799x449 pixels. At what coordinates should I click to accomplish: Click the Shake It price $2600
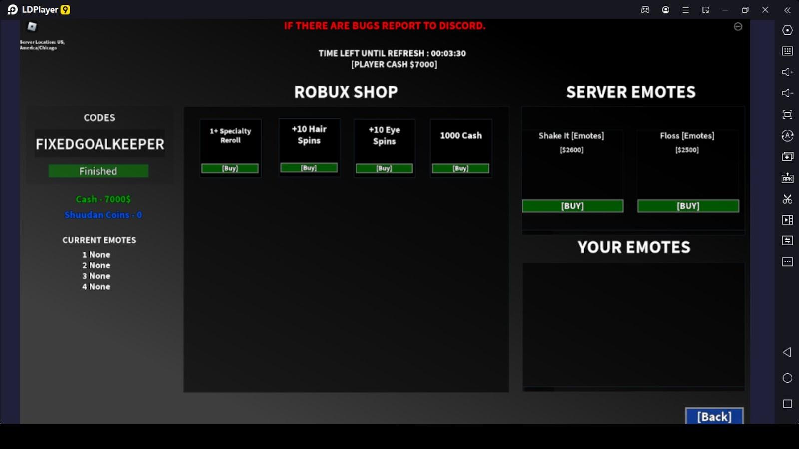coord(571,150)
